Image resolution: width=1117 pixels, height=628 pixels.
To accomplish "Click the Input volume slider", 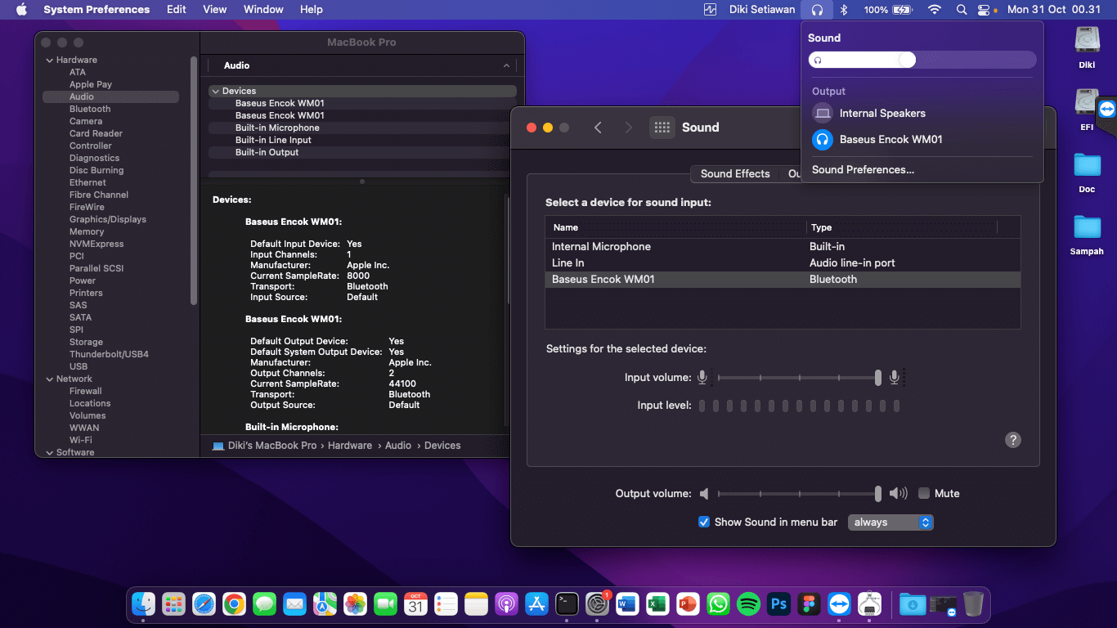I will [797, 377].
